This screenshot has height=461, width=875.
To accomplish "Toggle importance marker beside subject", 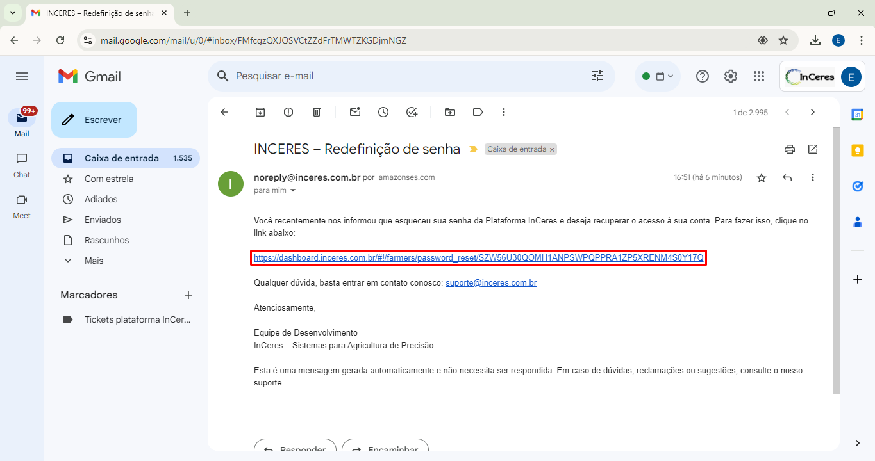I will coord(473,149).
